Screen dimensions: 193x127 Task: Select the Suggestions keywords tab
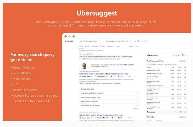(154, 64)
